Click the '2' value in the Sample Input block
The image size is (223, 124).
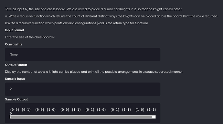point(11,89)
